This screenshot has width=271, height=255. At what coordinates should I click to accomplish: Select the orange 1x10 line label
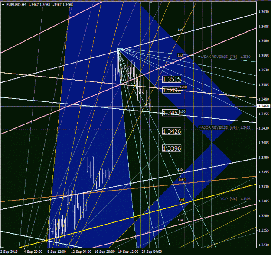(182, 180)
